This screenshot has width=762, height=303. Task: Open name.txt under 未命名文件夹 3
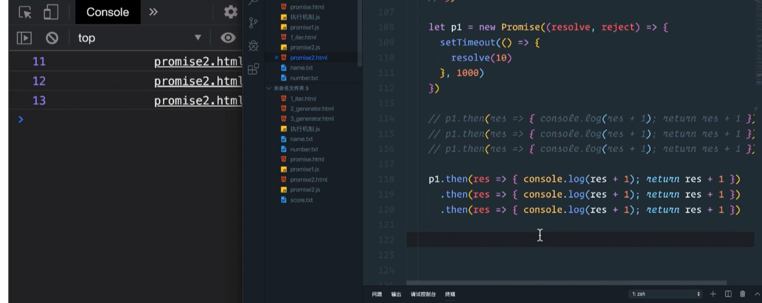click(x=301, y=139)
